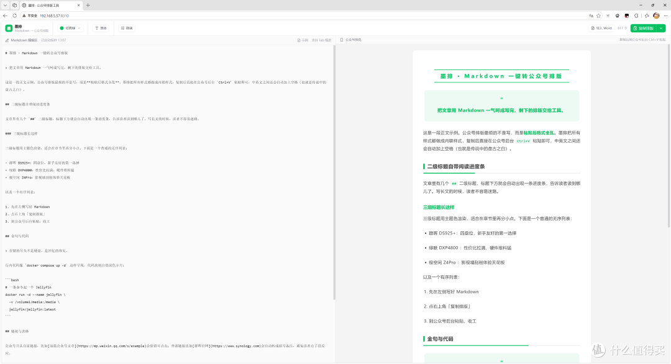Open the dark round extension icon

tap(617, 16)
